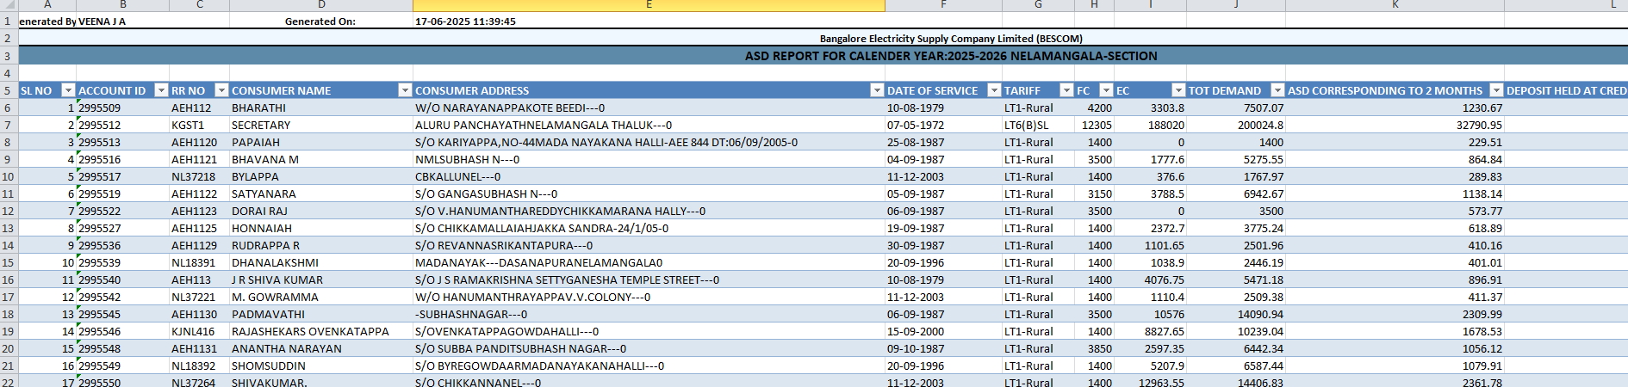Select row 20 header
Viewport: 1628px width, 387px height.
[9, 348]
